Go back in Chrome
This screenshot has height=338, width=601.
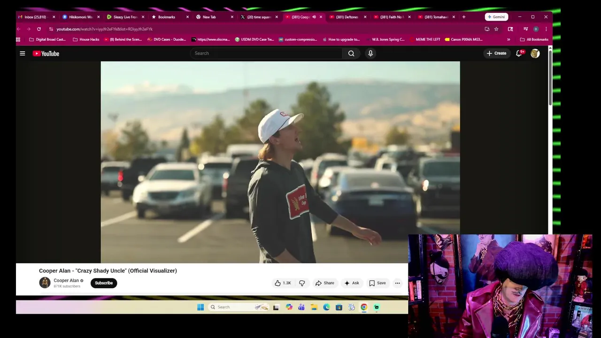click(19, 29)
